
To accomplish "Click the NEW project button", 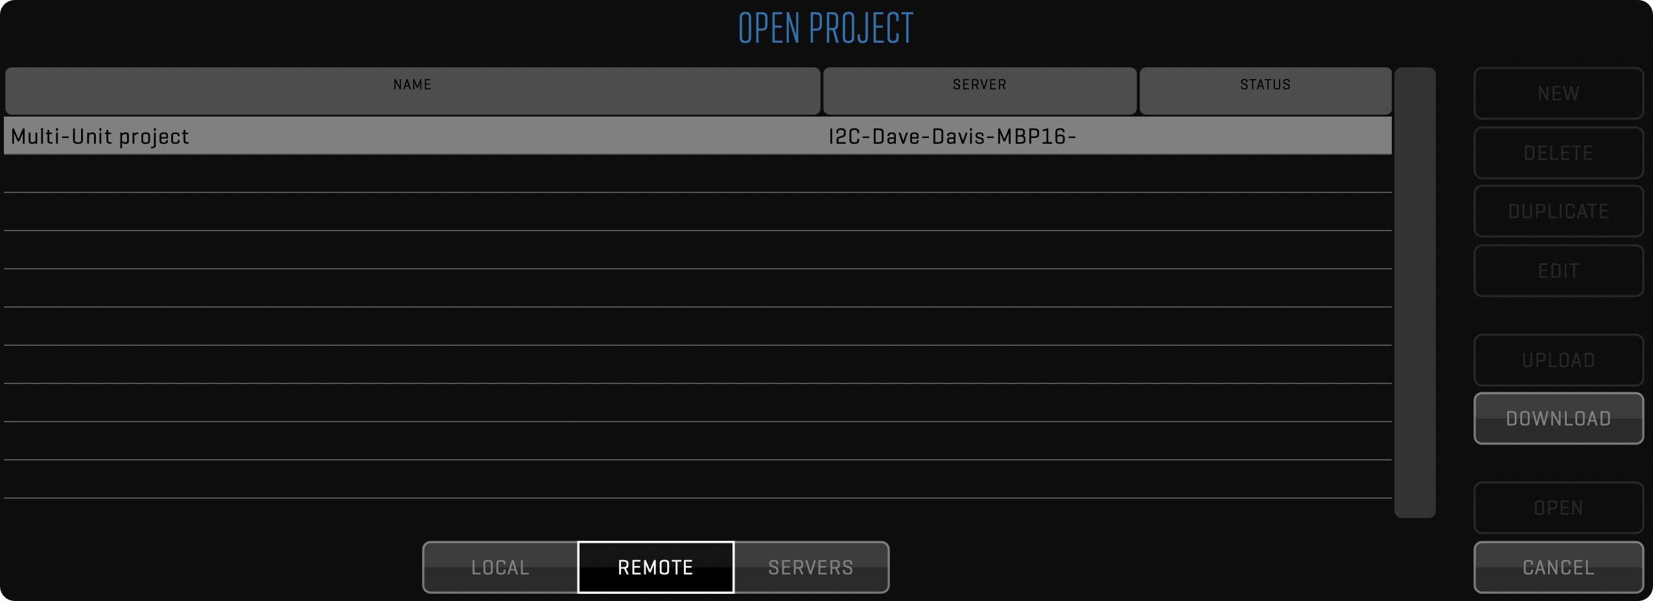I will (x=1558, y=93).
